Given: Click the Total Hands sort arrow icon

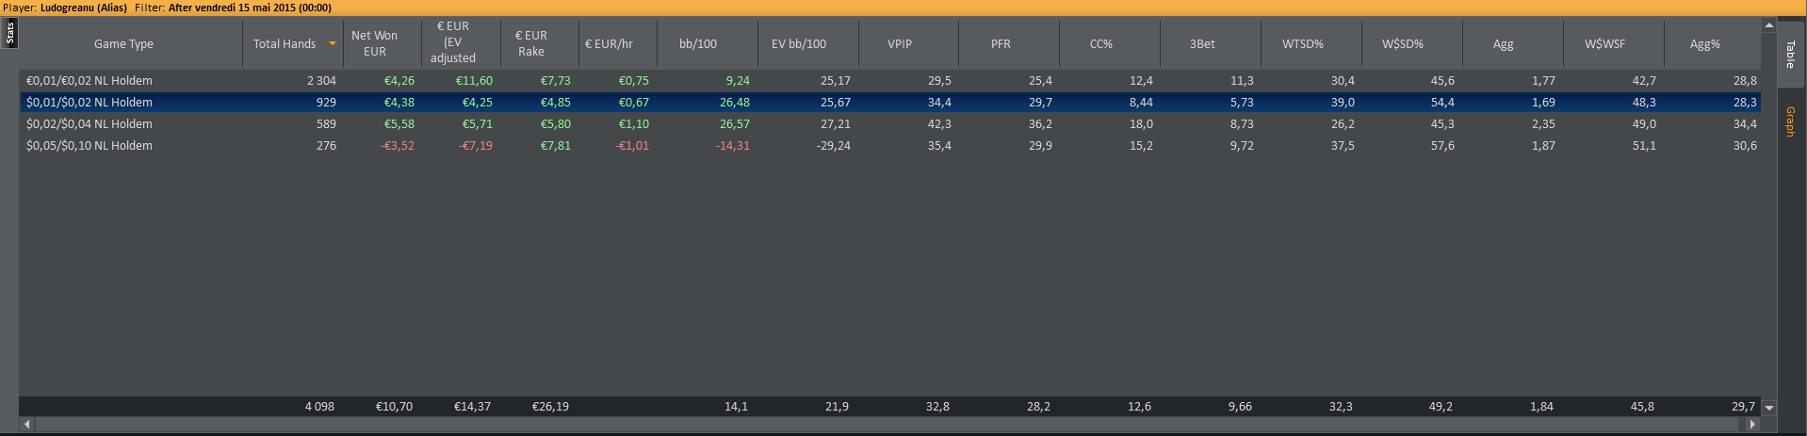Looking at the screenshot, I should [333, 43].
